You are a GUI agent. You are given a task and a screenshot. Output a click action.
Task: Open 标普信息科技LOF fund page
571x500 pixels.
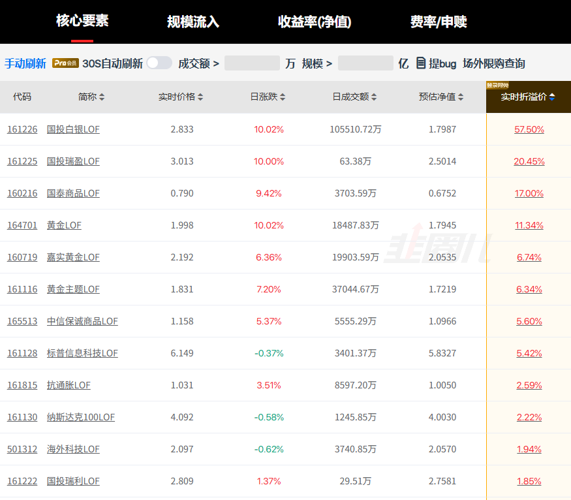[82, 354]
